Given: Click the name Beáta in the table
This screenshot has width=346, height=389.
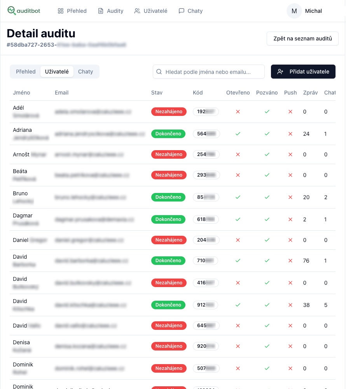Looking at the screenshot, I should pyautogui.click(x=20, y=171).
